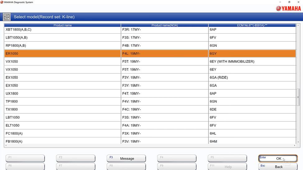Select the TX1800 model row
This screenshot has height=170, width=303.
pos(150,109)
